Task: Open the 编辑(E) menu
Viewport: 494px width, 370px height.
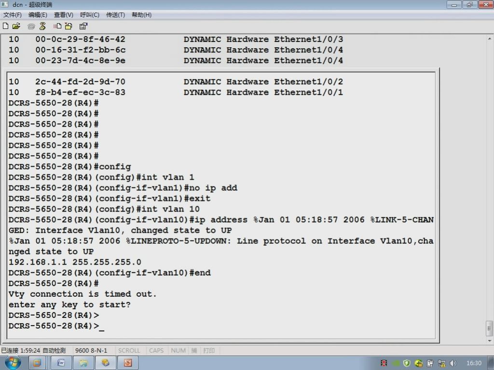Action: pyautogui.click(x=38, y=15)
